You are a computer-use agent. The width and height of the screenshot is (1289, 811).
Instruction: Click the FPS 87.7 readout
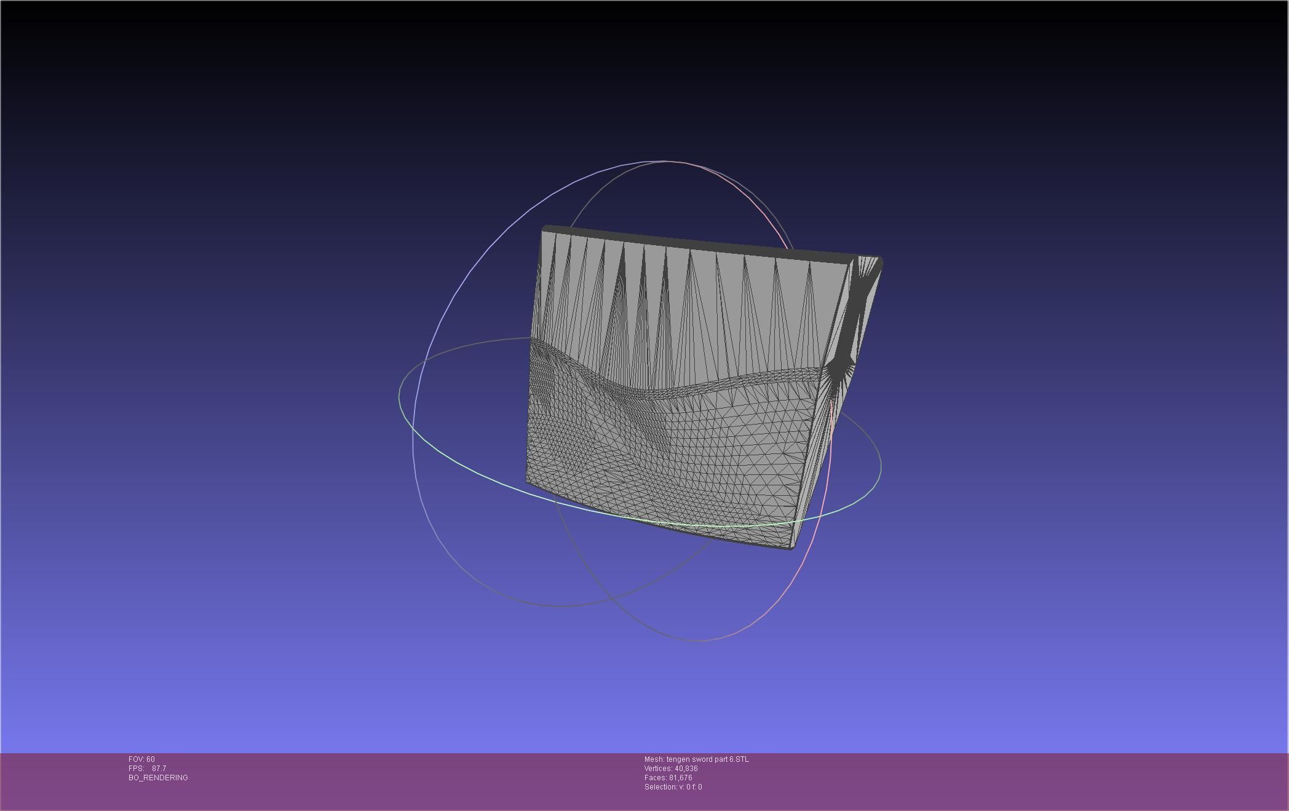(x=148, y=769)
